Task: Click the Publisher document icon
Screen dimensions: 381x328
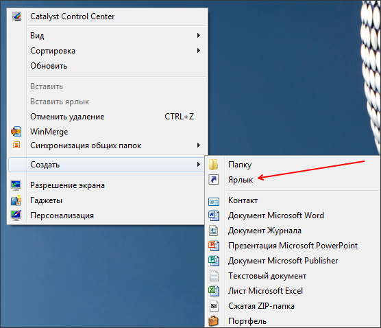Action: pyautogui.click(x=214, y=261)
